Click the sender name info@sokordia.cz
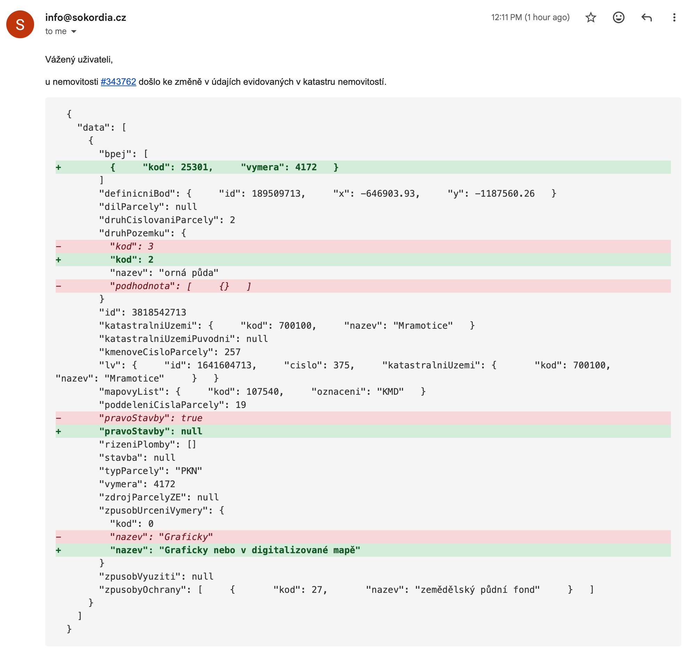This screenshot has width=689, height=654. point(86,17)
